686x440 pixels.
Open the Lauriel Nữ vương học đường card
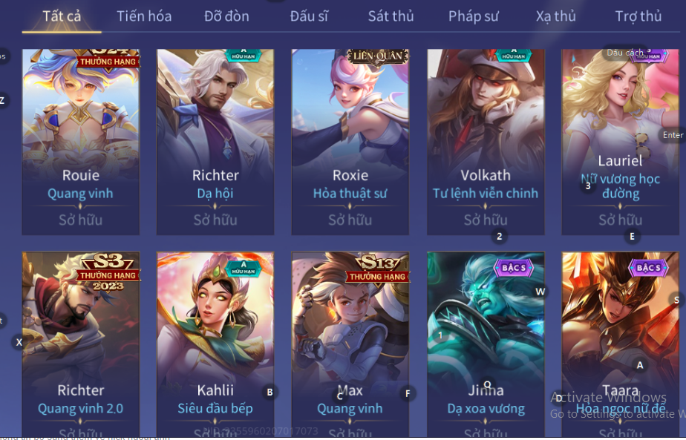621,142
